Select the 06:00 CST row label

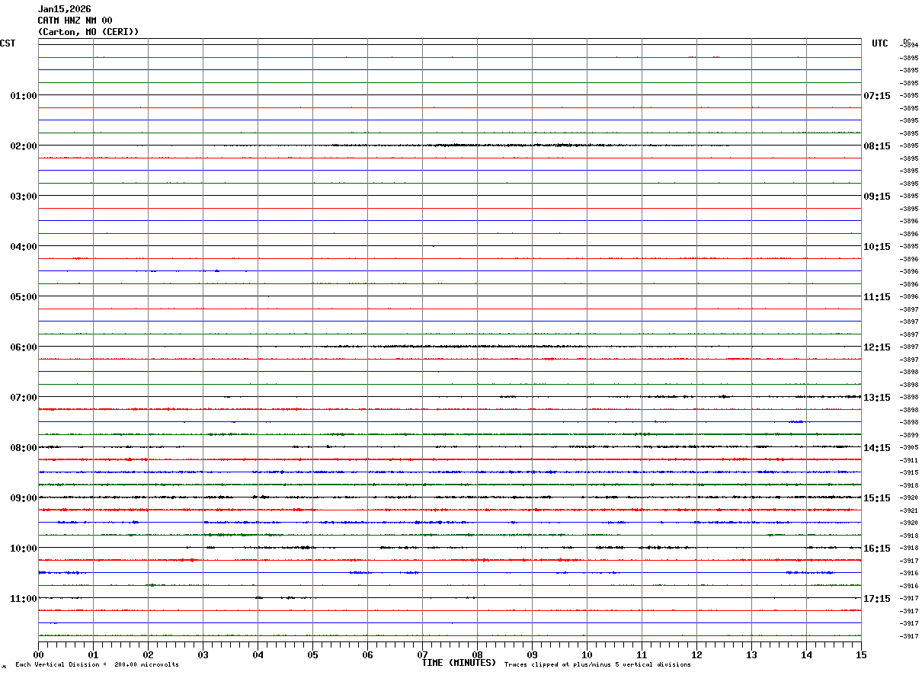click(24, 347)
